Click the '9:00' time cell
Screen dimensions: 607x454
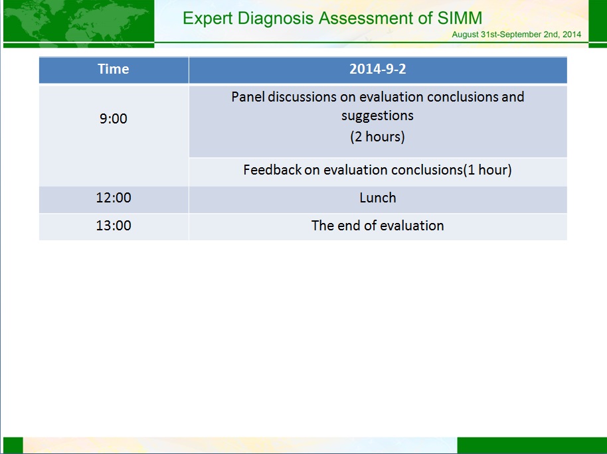(x=114, y=119)
